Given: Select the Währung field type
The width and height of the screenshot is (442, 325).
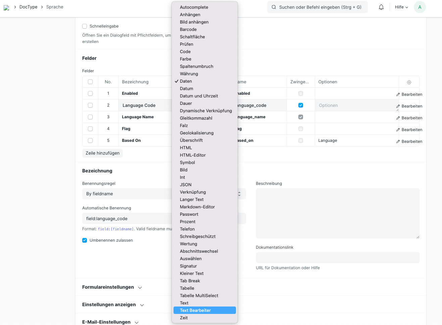Looking at the screenshot, I should point(205,74).
